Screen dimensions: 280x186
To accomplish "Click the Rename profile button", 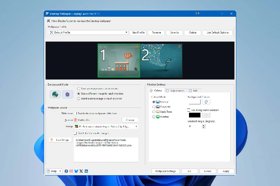I will 156,32.
